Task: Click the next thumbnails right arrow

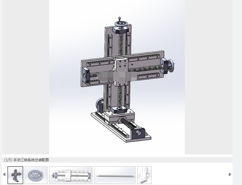Action: coord(230,174)
